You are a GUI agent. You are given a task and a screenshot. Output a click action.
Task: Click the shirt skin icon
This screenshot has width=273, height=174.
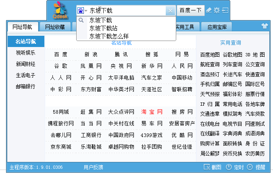(x=265, y=26)
